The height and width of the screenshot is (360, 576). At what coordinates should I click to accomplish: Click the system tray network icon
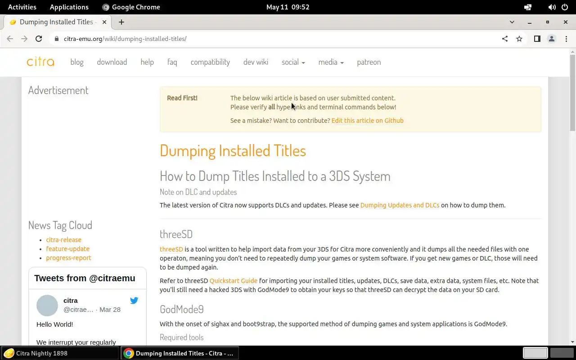[x=528, y=7]
